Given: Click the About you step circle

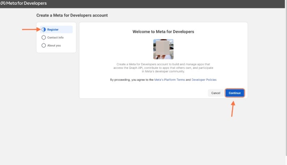Looking at the screenshot, I should coord(44,45).
